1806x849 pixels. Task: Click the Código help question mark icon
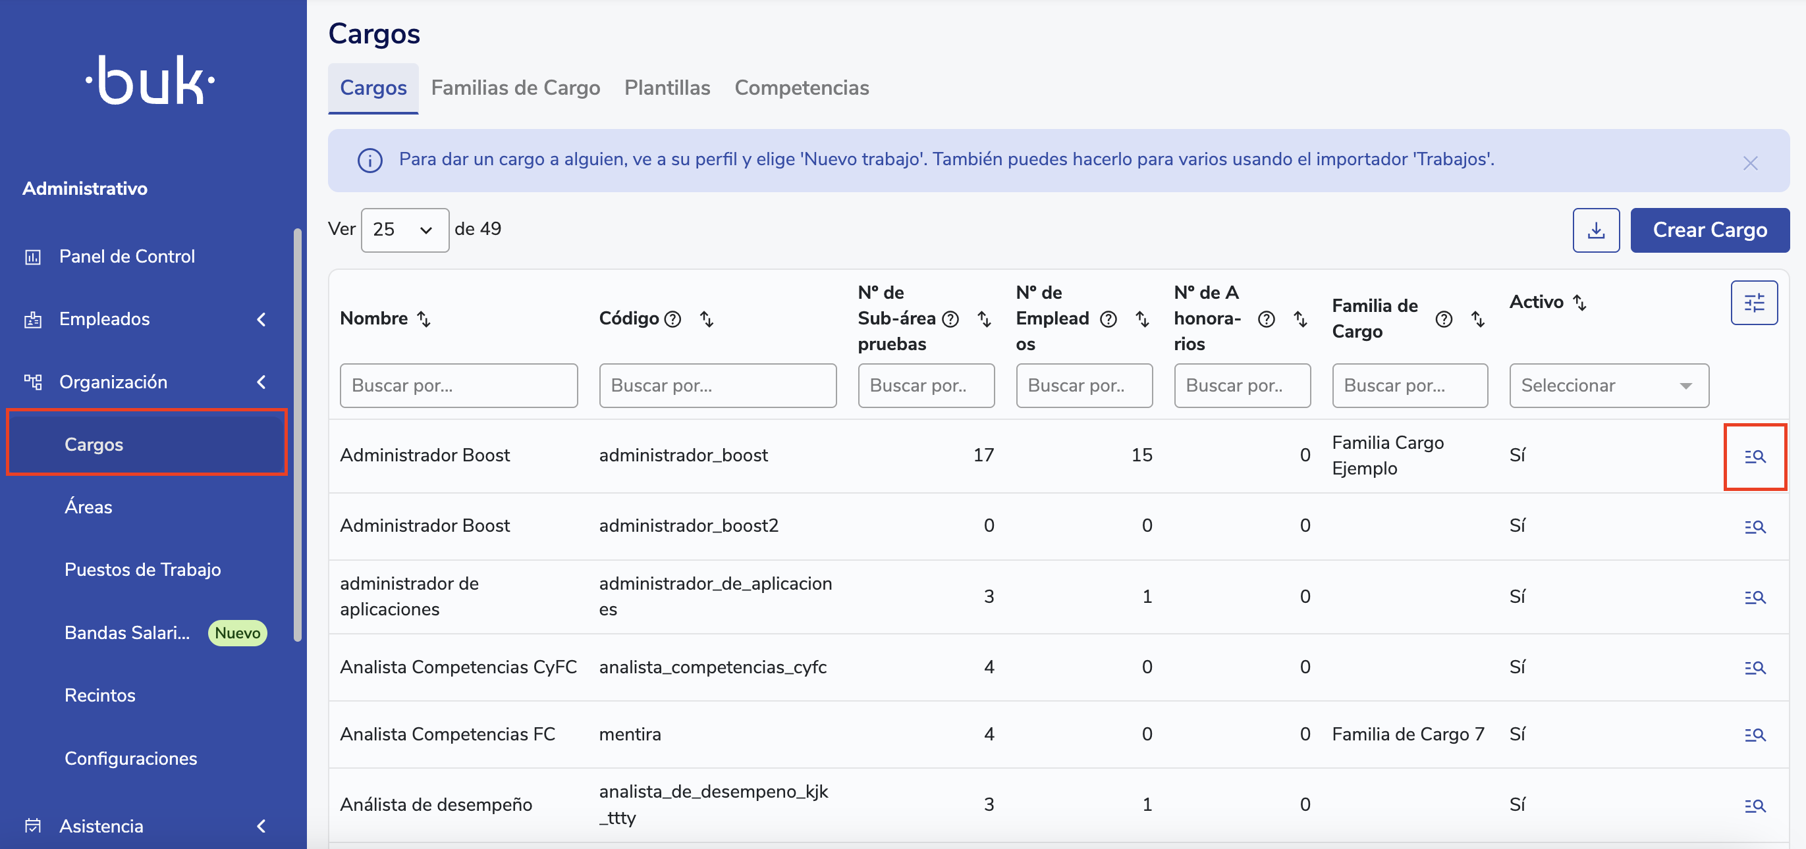click(672, 319)
